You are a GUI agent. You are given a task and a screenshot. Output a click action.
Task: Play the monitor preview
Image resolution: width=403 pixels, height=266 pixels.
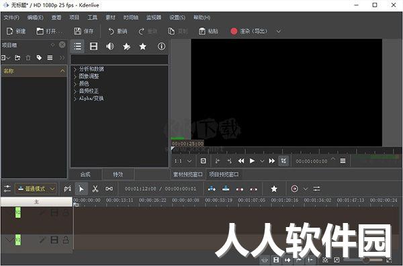(x=252, y=161)
